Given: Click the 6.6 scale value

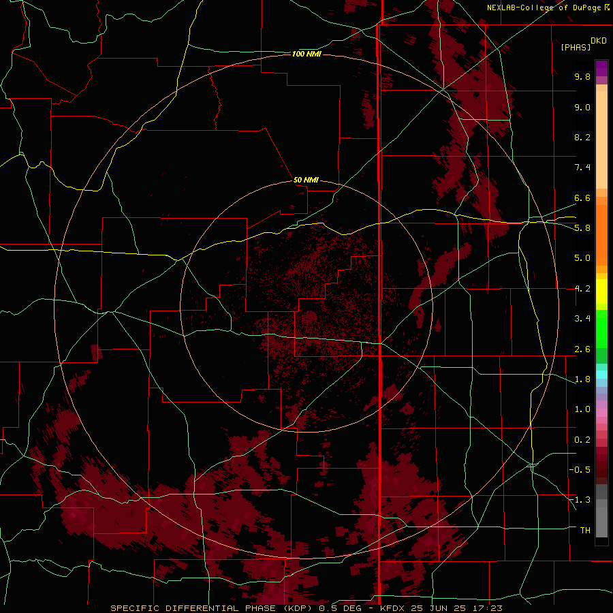Looking at the screenshot, I should (582, 198).
